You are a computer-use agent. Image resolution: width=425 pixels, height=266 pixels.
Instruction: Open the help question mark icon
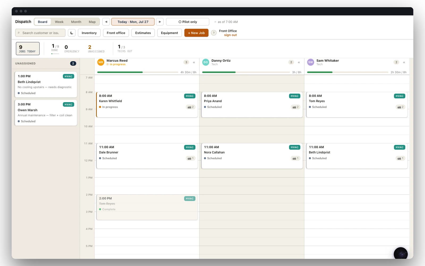click(214, 33)
